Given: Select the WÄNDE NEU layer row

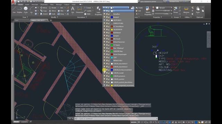Looking at the screenshot, I should [118, 61].
